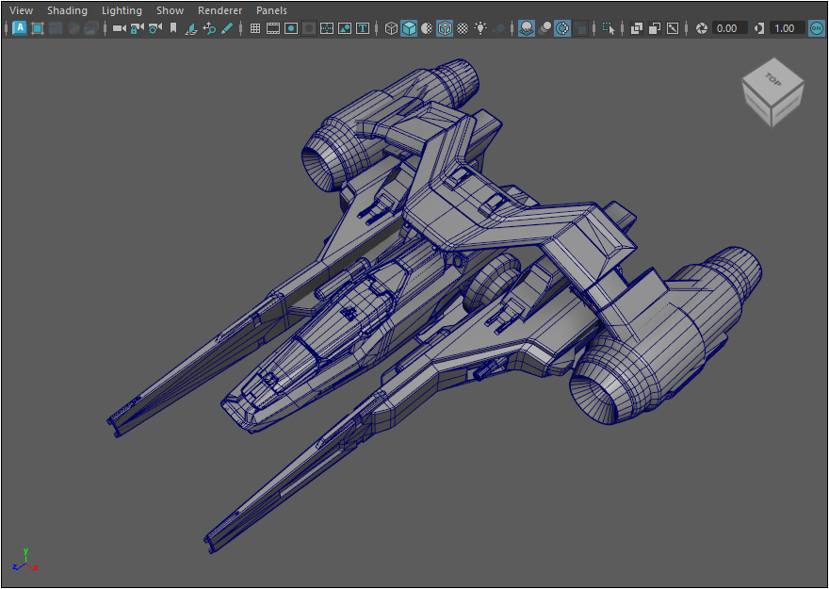Click the 2D Pan/Zoom icon

tap(209, 28)
